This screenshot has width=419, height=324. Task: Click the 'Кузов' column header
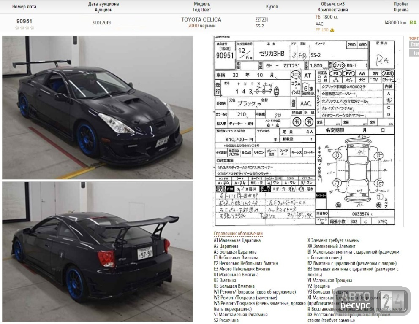point(272,7)
